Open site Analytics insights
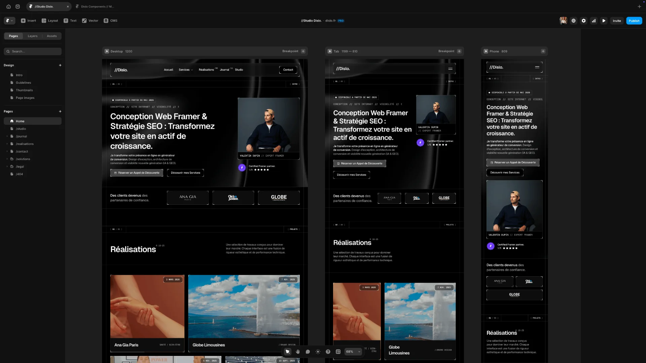Screen dimensions: 646x363 coord(594,21)
